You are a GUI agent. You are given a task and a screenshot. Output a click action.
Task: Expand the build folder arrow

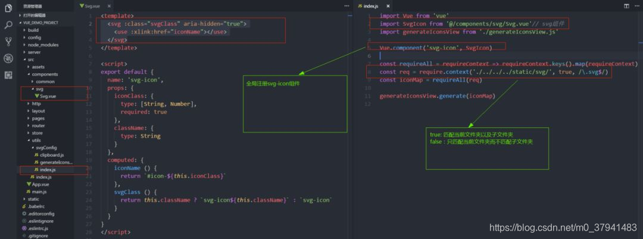[x=24, y=30]
